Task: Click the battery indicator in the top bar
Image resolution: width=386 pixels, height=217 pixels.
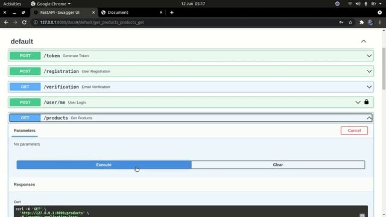Action: (x=374, y=4)
